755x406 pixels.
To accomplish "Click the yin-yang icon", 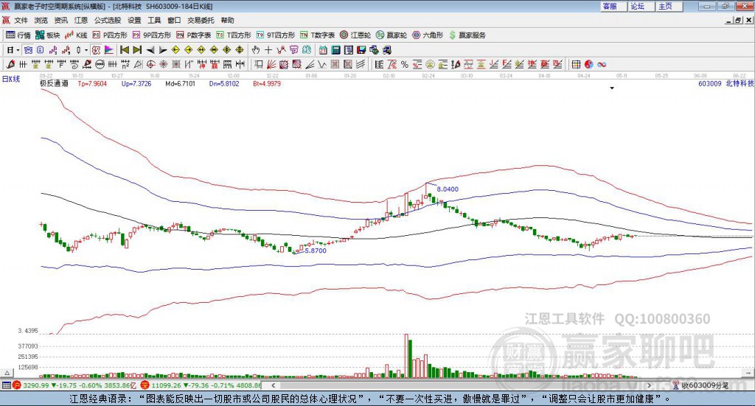I will tap(589, 64).
